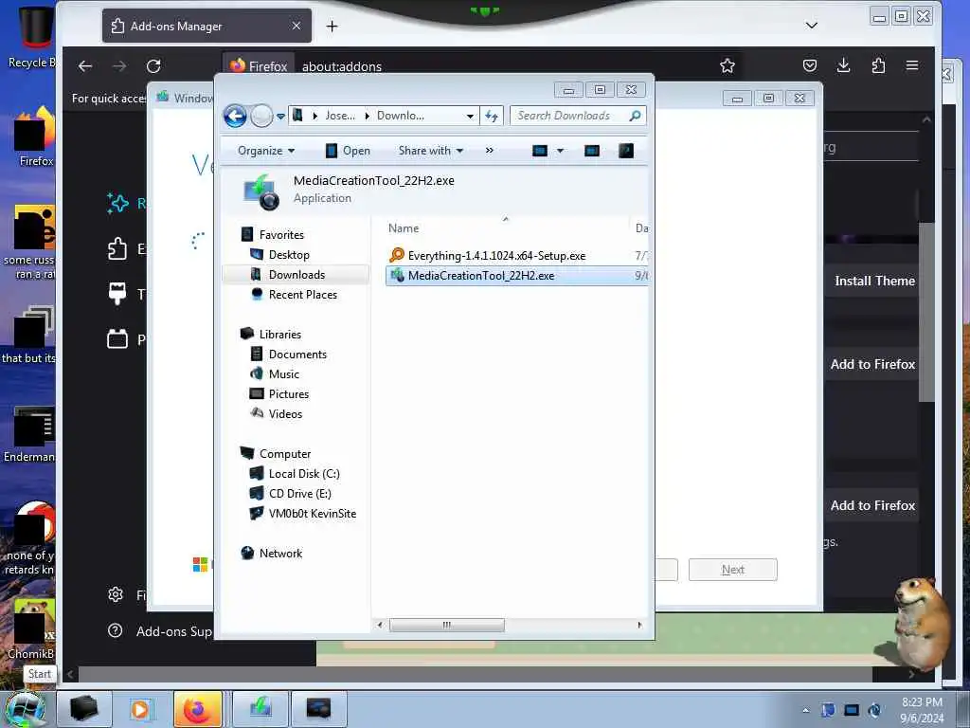
Task: Click the horizontal scrollbar thumb in file list
Action: click(447, 626)
